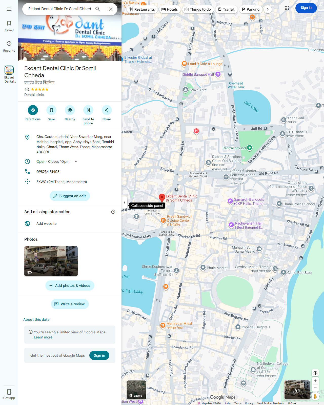This screenshot has width=324, height=405.
Task: Open the street view photo thumbnail
Action: [x=51, y=261]
